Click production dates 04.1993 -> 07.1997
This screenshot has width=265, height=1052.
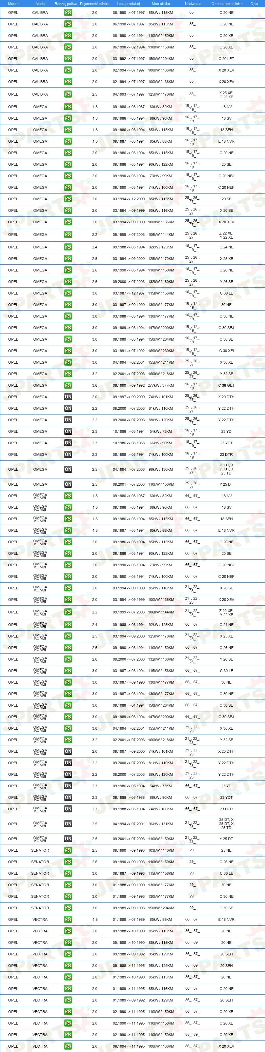click(129, 94)
